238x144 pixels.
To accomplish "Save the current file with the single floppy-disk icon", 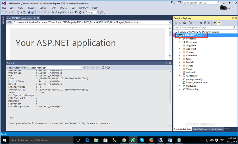I will pyautogui.click(x=28, y=12).
